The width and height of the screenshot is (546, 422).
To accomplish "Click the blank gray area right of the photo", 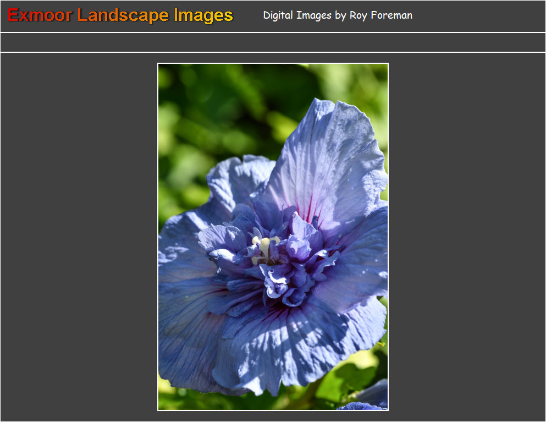I will [466, 237].
